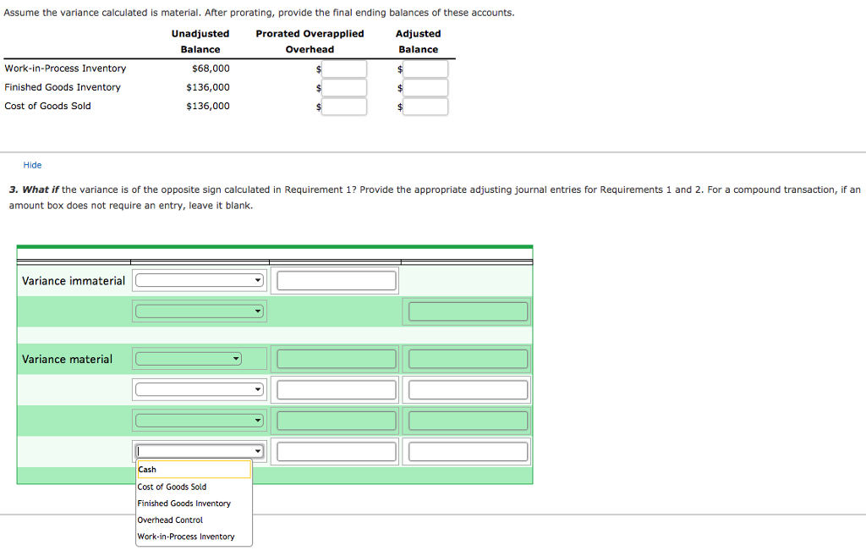Viewport: 866px width, 556px height.
Task: Click the Adjusted Balance column header
Action: pyautogui.click(x=418, y=41)
